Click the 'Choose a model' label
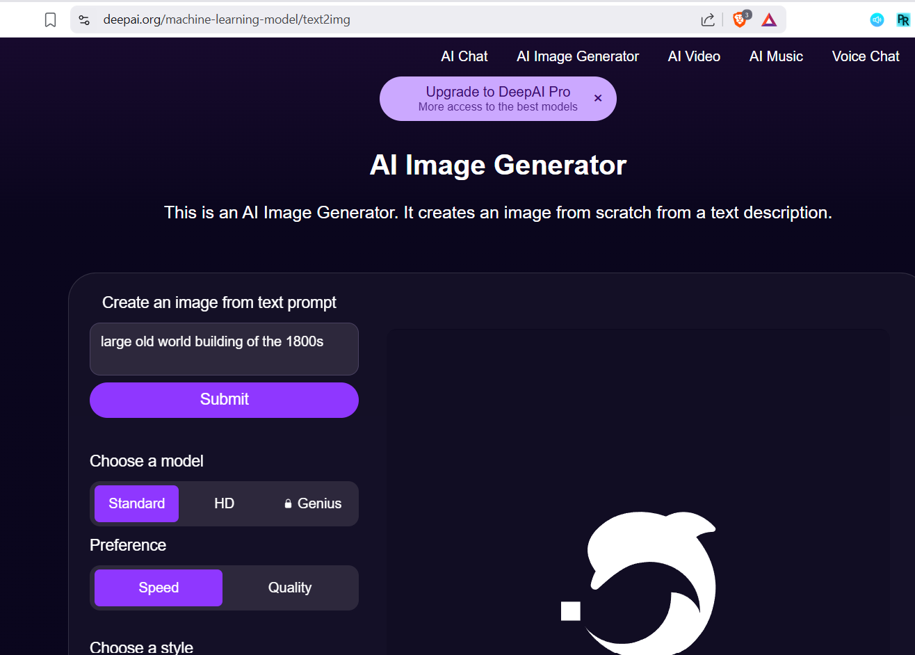The height and width of the screenshot is (655, 915). [x=147, y=461]
